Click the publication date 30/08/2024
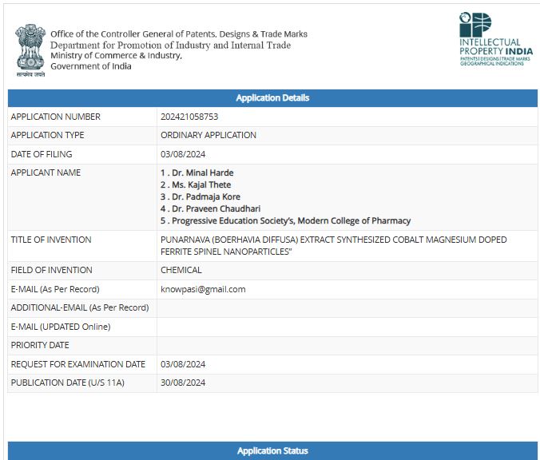This screenshot has height=460, width=540. click(x=183, y=383)
